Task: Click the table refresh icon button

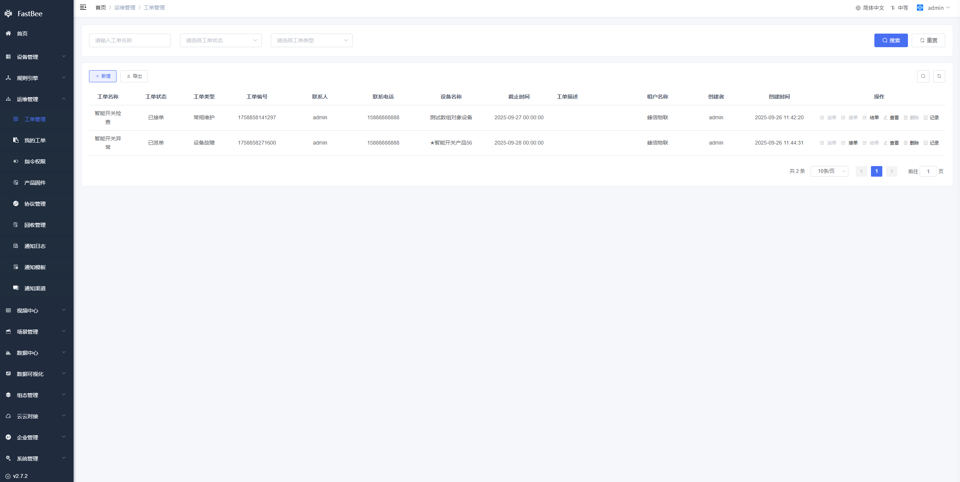Action: (x=939, y=76)
